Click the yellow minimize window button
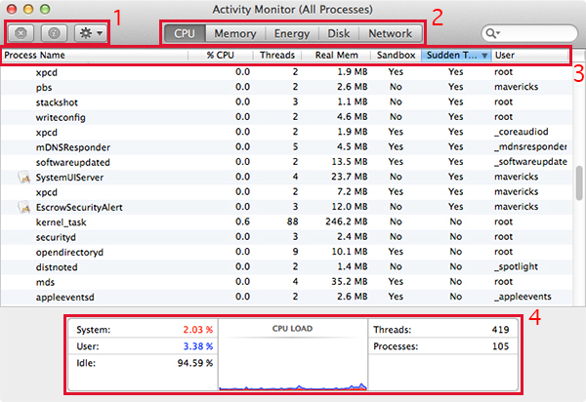This screenshot has height=402, width=586. (28, 9)
